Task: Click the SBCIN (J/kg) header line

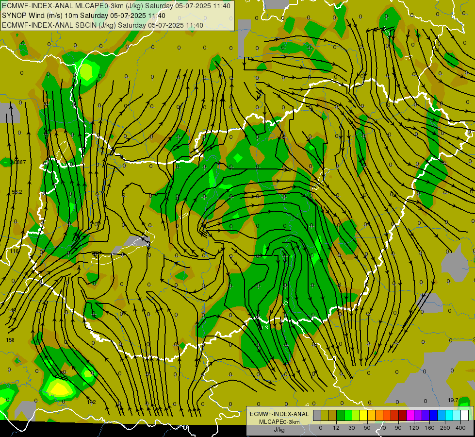Action: point(103,25)
